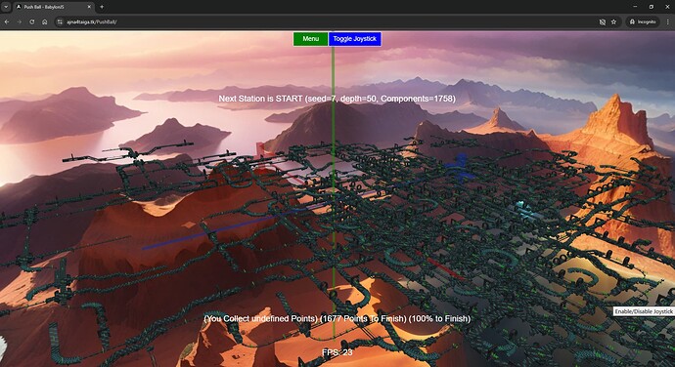View site information icon in address bar
675x367 pixels.
click(x=60, y=21)
